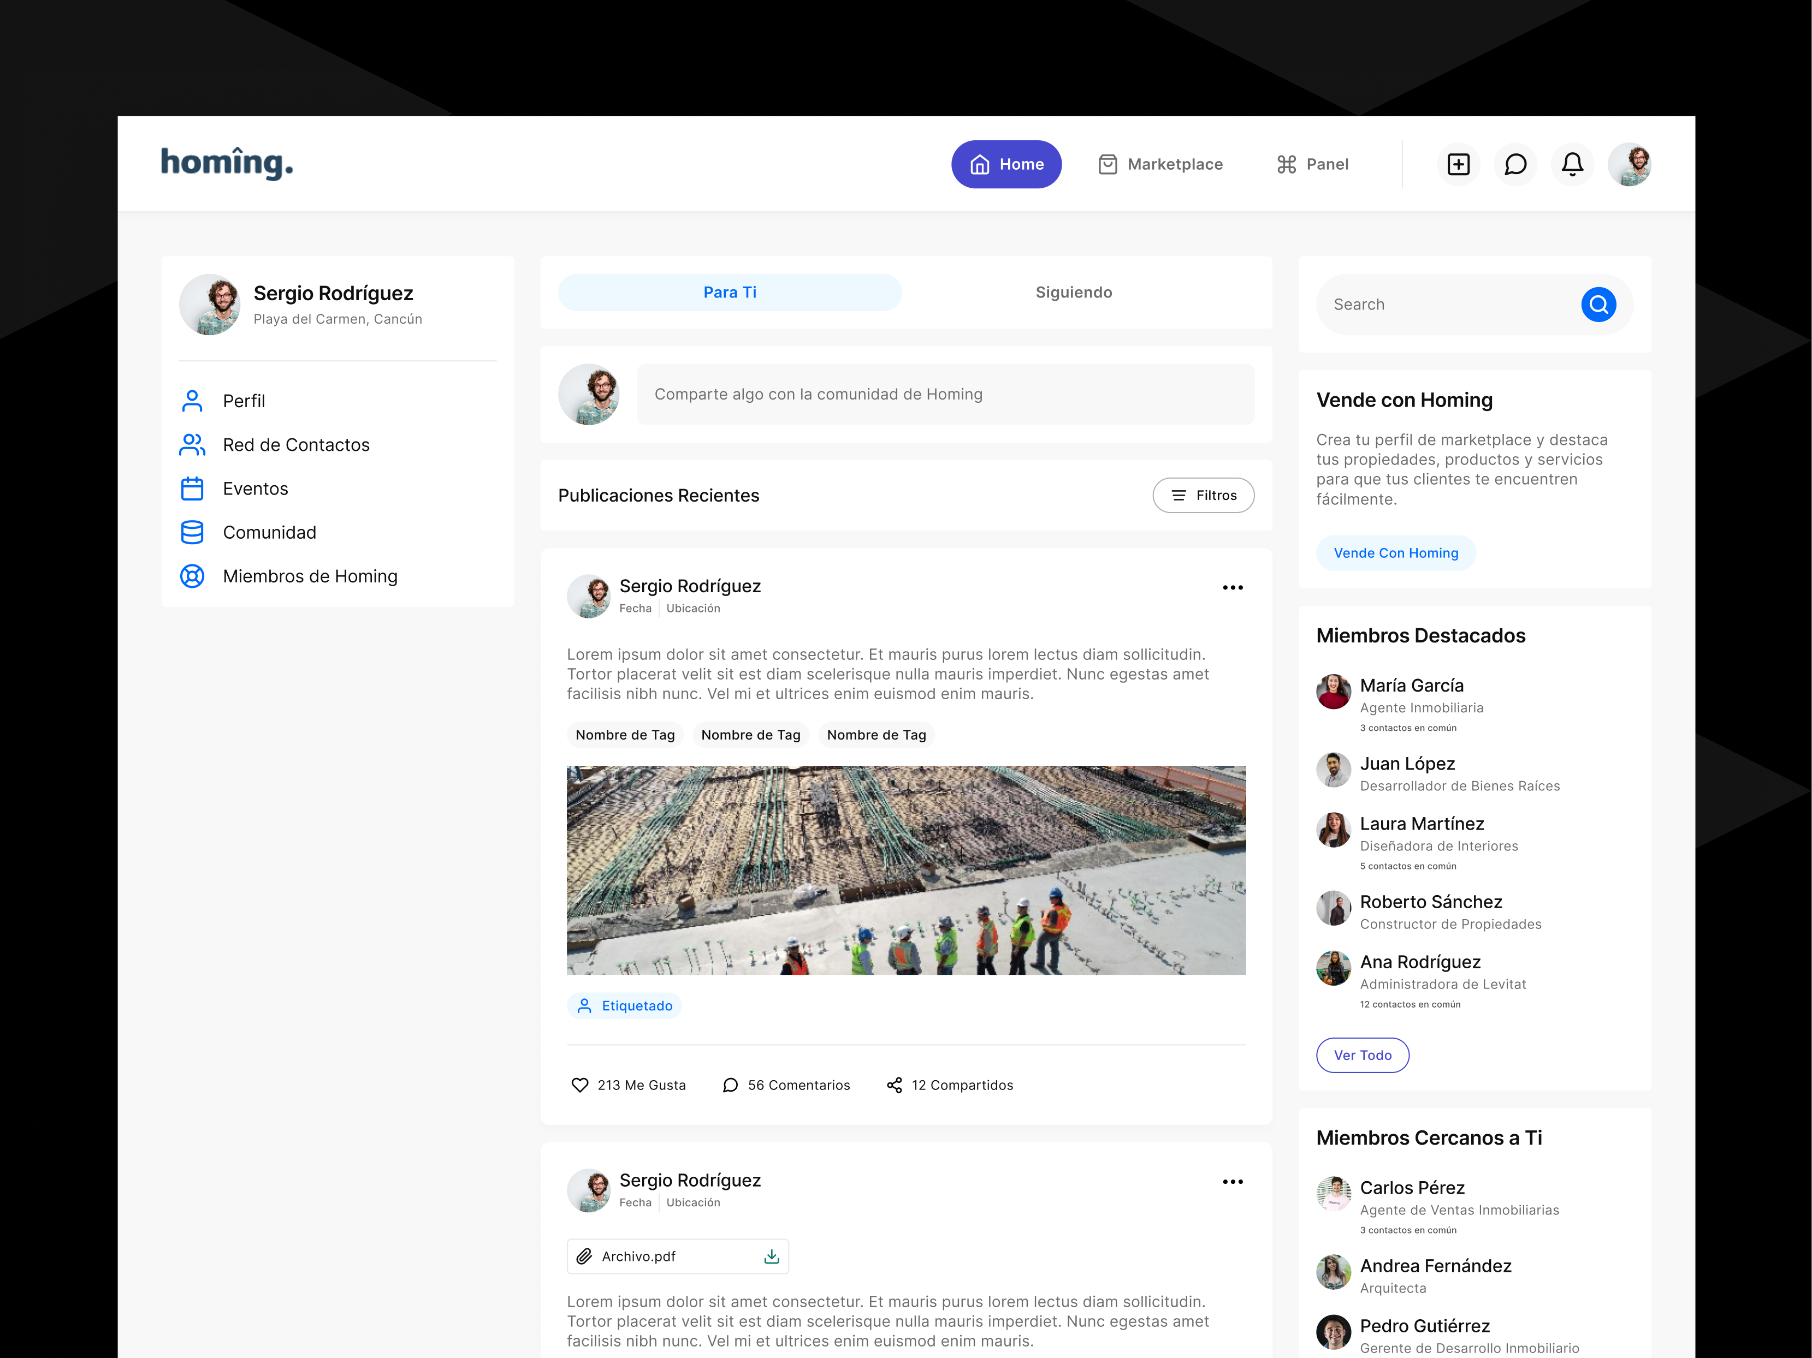This screenshot has width=1812, height=1358.
Task: Open the construction site post image
Action: (906, 870)
